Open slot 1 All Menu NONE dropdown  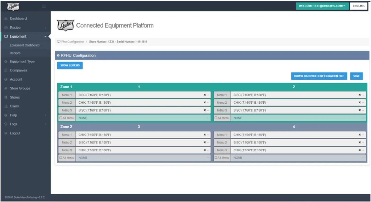pyautogui.click(x=143, y=118)
